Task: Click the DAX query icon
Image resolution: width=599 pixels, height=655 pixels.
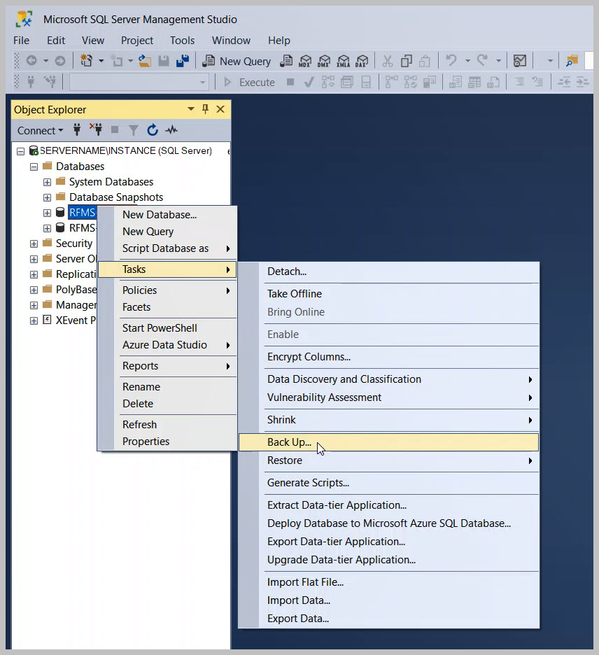Action: click(362, 62)
